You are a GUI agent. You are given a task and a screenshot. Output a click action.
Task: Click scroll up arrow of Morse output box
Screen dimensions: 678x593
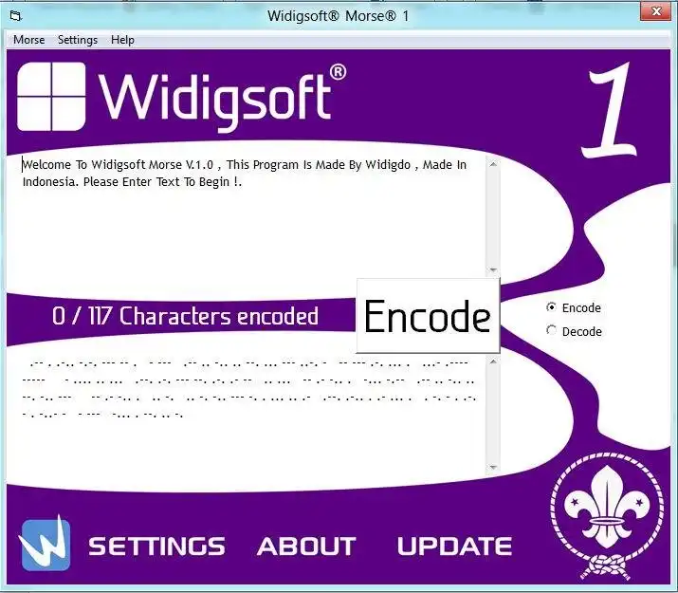493,361
